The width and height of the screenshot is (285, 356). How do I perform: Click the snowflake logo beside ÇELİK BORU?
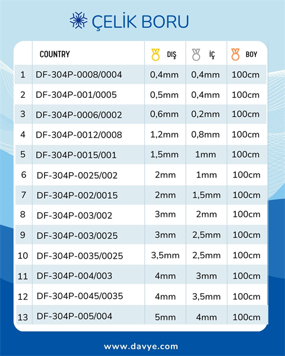point(78,20)
